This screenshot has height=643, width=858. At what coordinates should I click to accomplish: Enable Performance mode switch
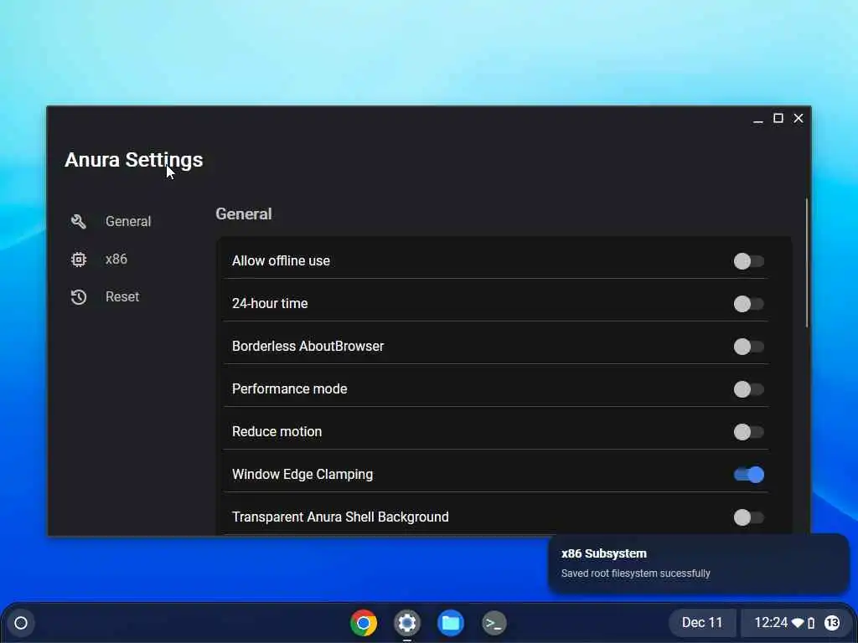pos(748,389)
